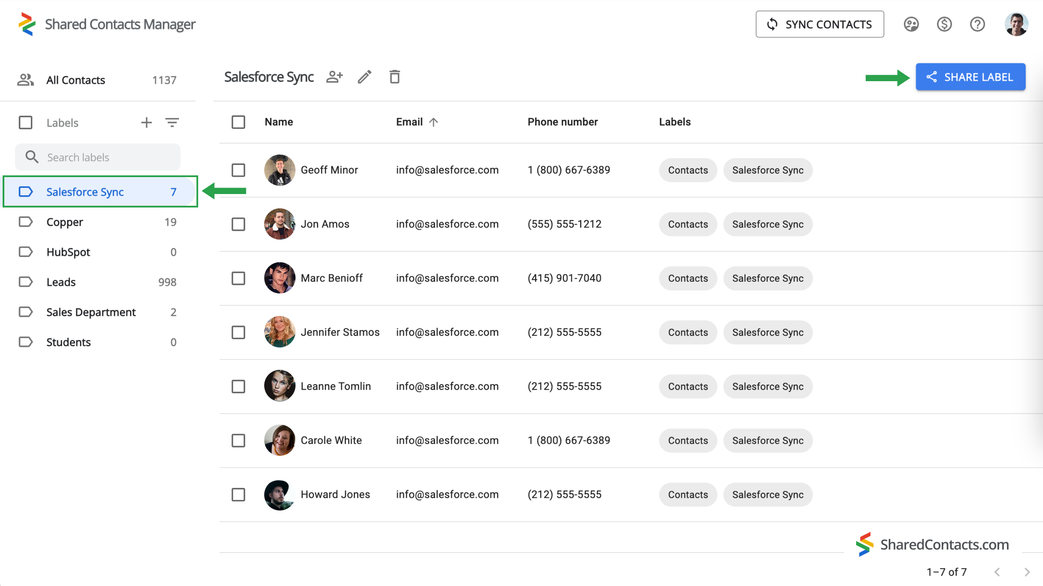Open the user profile avatar

click(x=1016, y=24)
